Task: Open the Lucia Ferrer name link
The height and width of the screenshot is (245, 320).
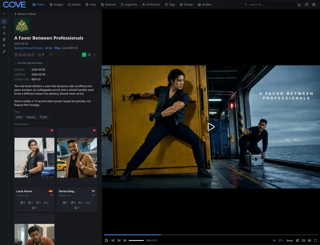Action: tap(24, 191)
